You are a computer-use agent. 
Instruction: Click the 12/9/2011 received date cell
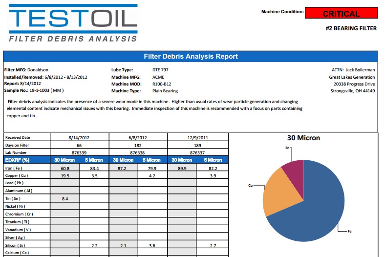196,137
